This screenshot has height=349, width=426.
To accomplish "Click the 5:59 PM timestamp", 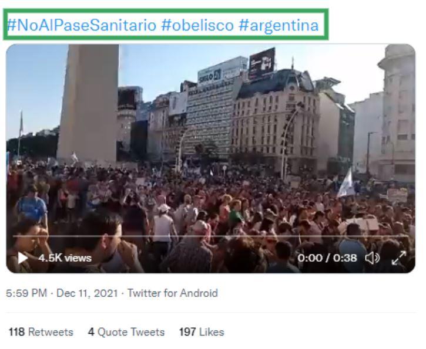I will pos(26,293).
